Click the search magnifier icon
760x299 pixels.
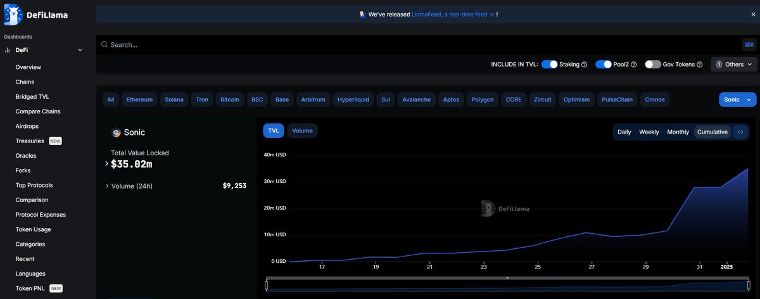point(104,44)
